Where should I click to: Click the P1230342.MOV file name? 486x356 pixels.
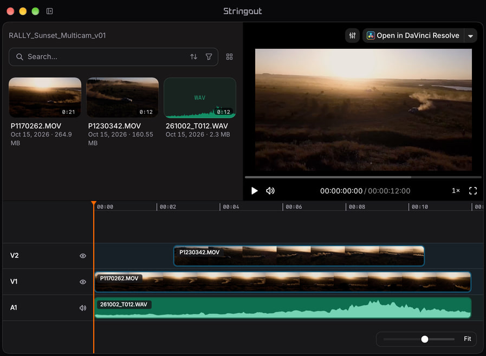coord(114,126)
